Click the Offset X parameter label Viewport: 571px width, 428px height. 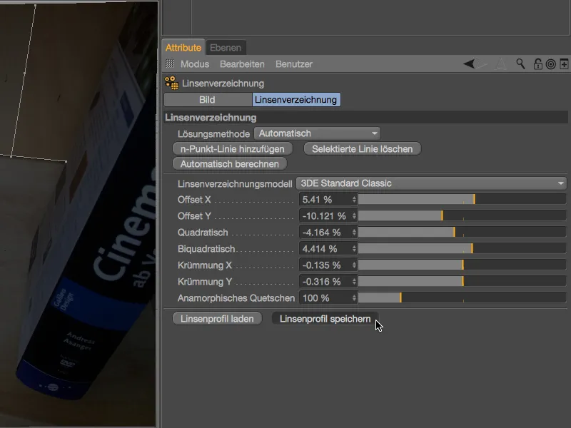pyautogui.click(x=194, y=200)
